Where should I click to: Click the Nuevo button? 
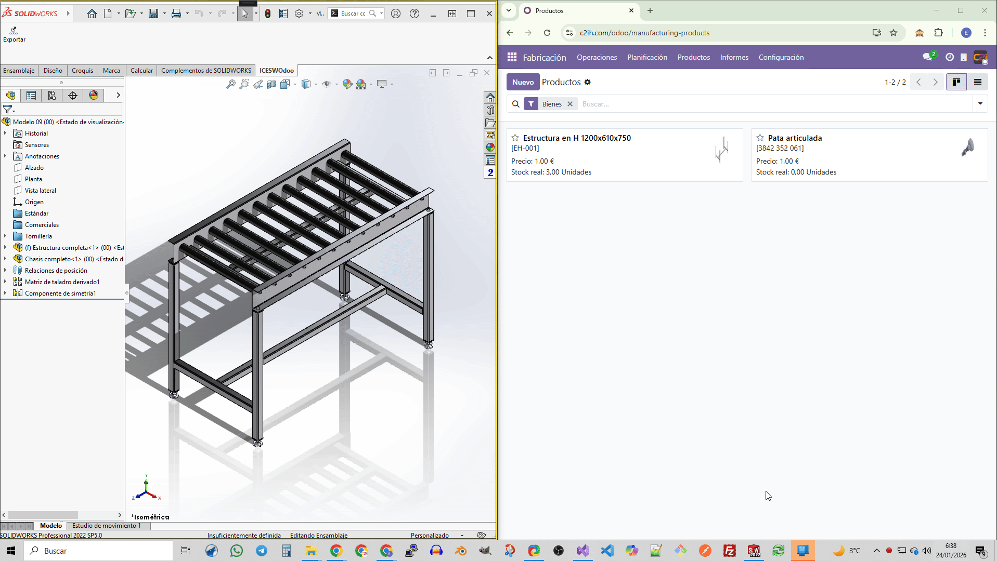(523, 82)
